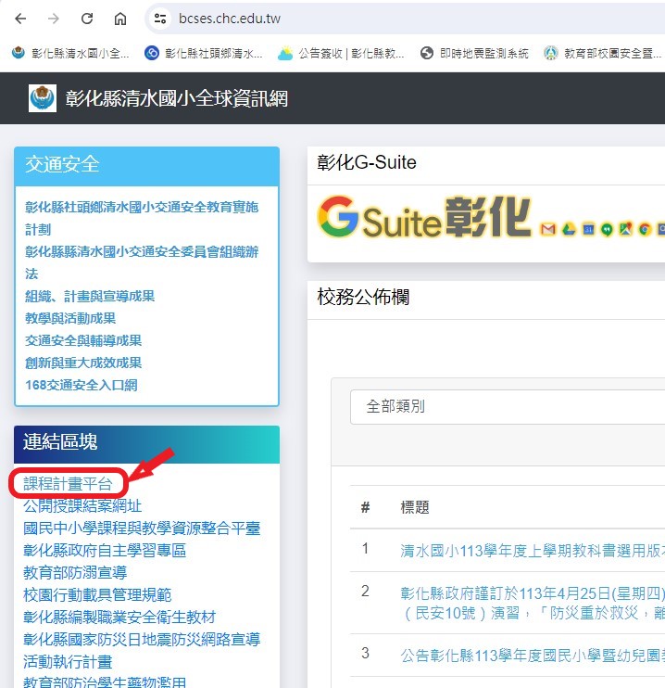
Task: Open 教育部防溺宣導 link
Action: pyautogui.click(x=75, y=573)
